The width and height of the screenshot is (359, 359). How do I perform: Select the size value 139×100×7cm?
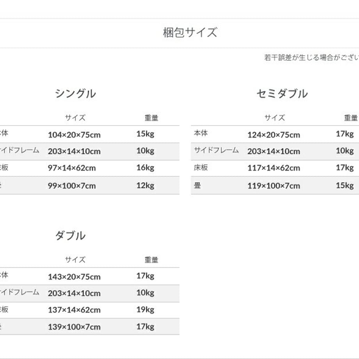[74, 327]
